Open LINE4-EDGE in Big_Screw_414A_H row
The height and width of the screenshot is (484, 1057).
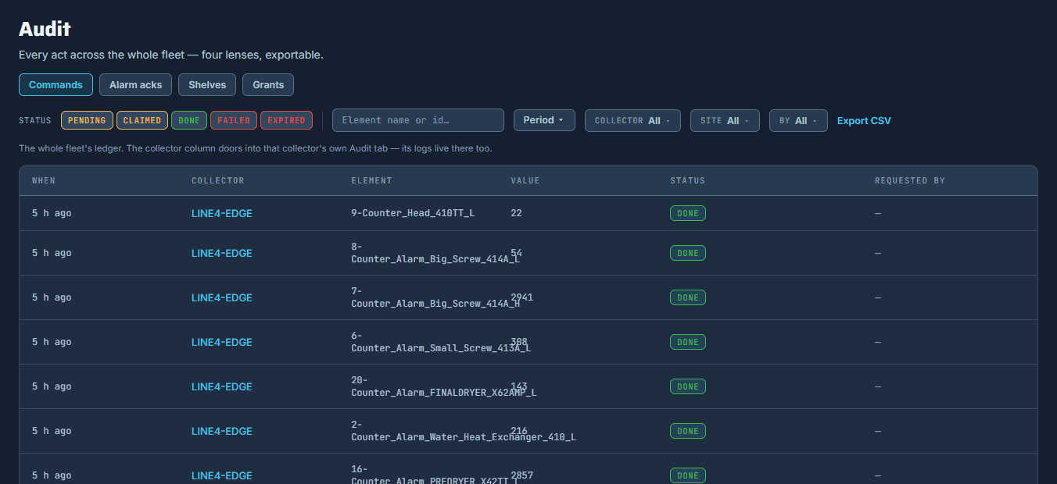[222, 297]
